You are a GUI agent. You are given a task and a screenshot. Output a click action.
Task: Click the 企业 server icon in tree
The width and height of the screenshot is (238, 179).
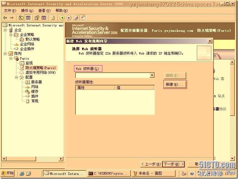[x=11, y=30]
